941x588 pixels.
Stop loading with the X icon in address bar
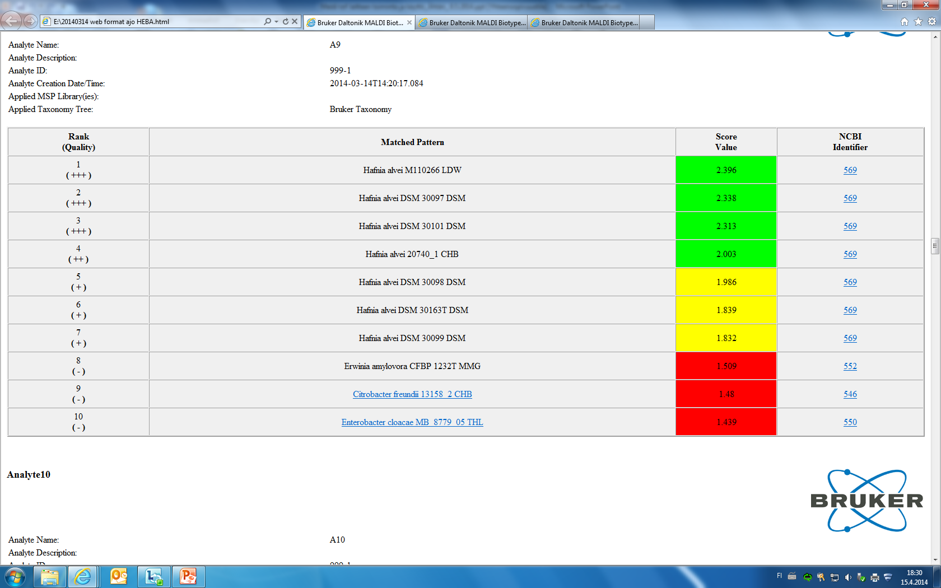(x=295, y=21)
